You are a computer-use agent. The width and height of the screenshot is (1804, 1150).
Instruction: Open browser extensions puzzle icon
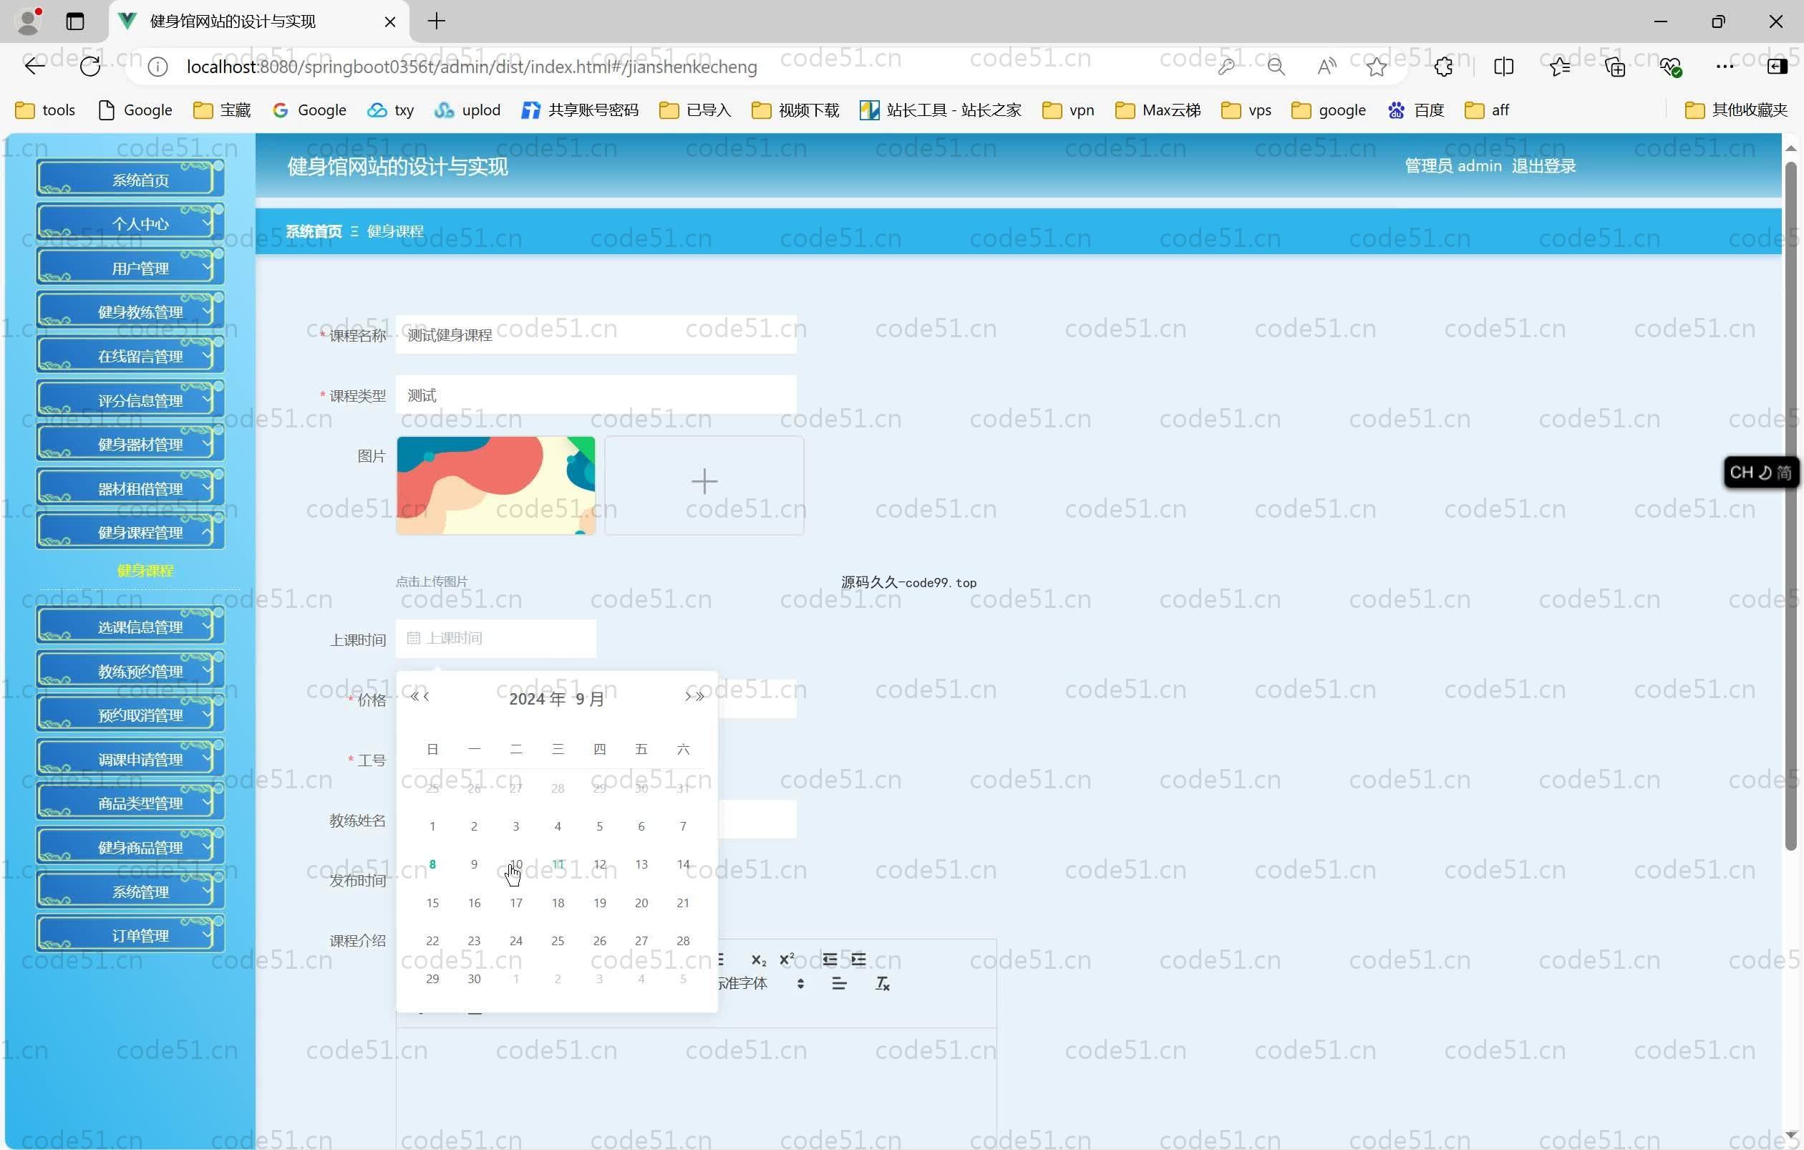1444,67
